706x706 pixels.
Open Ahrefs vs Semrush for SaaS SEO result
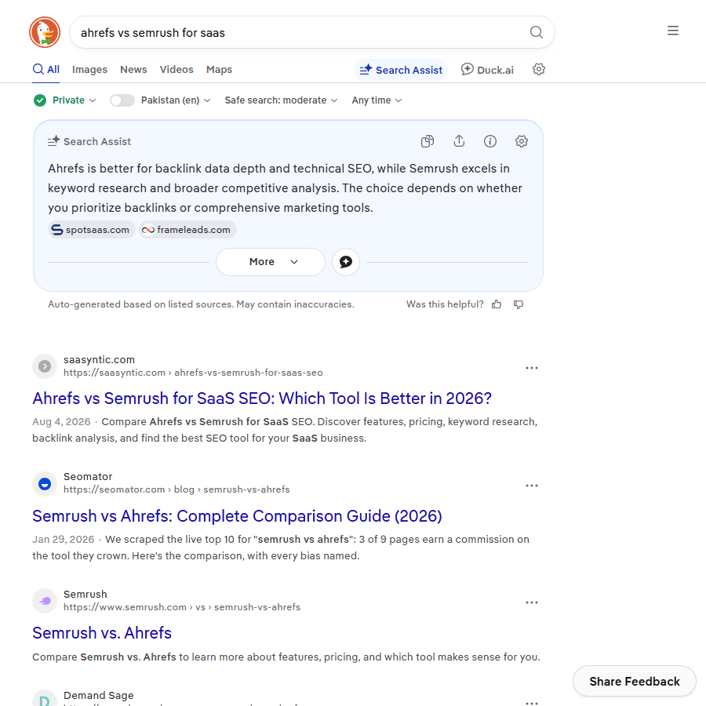point(262,398)
